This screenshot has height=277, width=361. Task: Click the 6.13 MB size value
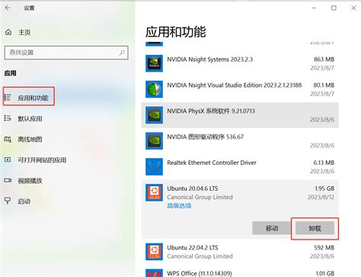coord(324,163)
